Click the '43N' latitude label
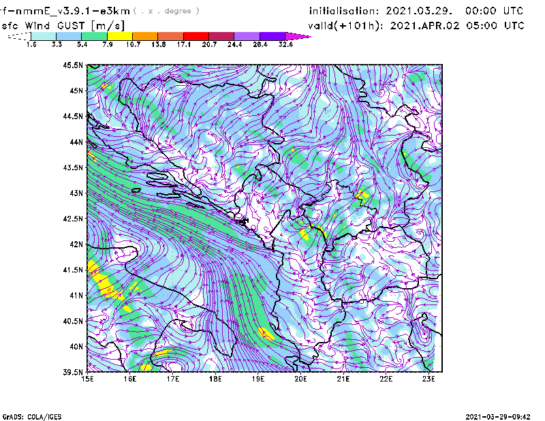Image resolution: width=545 pixels, height=421 pixels. [76, 193]
